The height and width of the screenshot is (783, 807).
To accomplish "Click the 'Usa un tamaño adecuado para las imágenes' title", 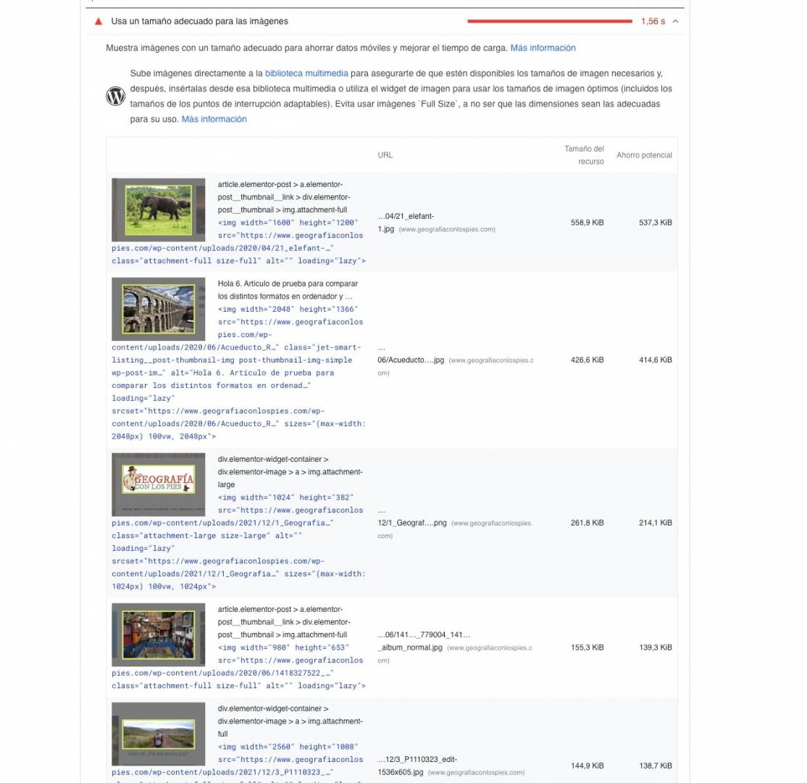I will [x=200, y=21].
